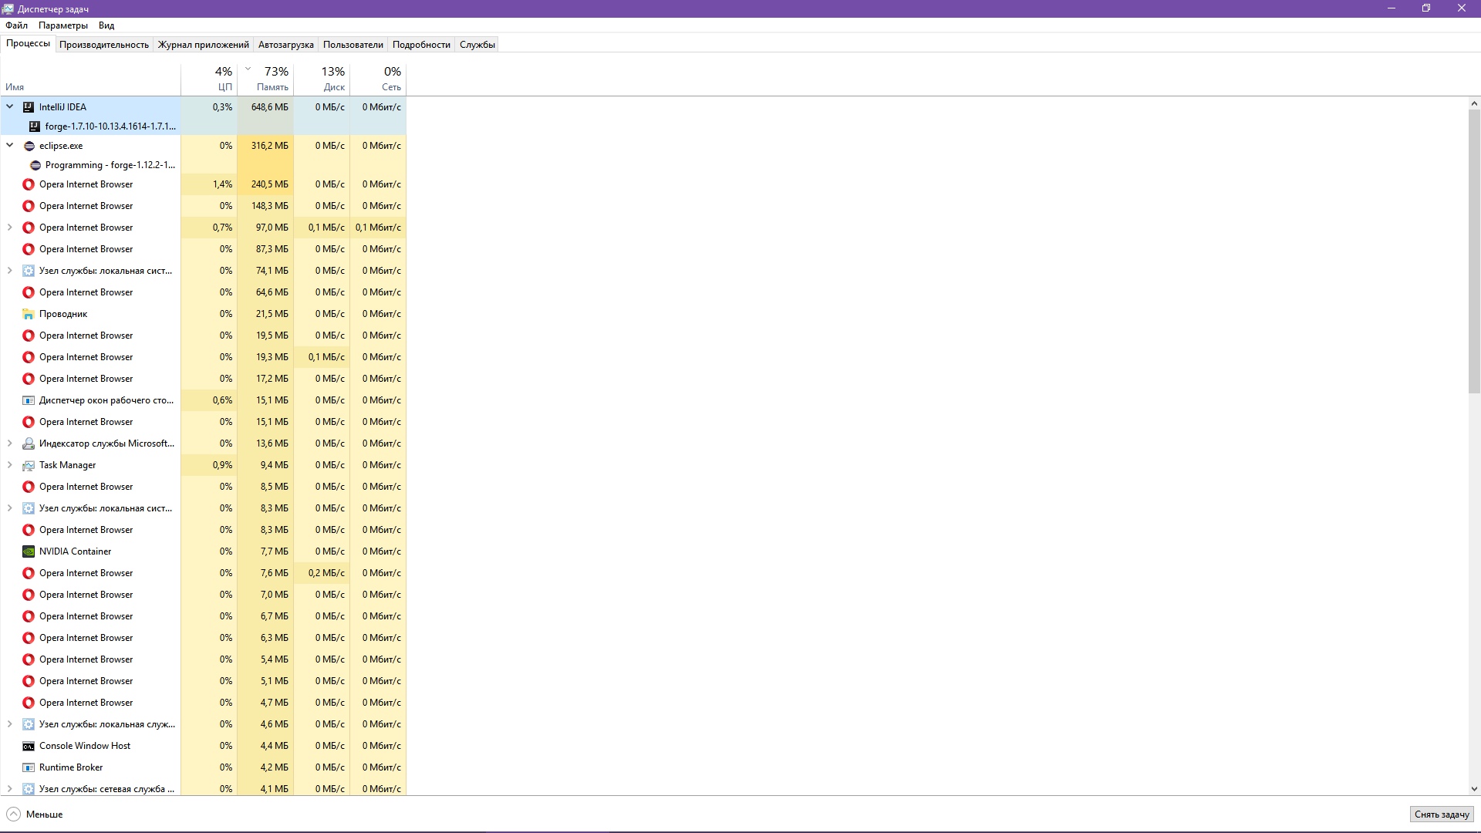Image resolution: width=1481 pixels, height=833 pixels.
Task: Click the scrollbar down arrow
Action: click(x=1474, y=789)
